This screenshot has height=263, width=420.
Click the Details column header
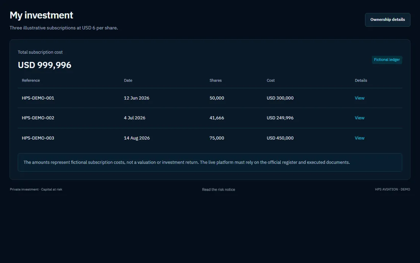coord(361,80)
